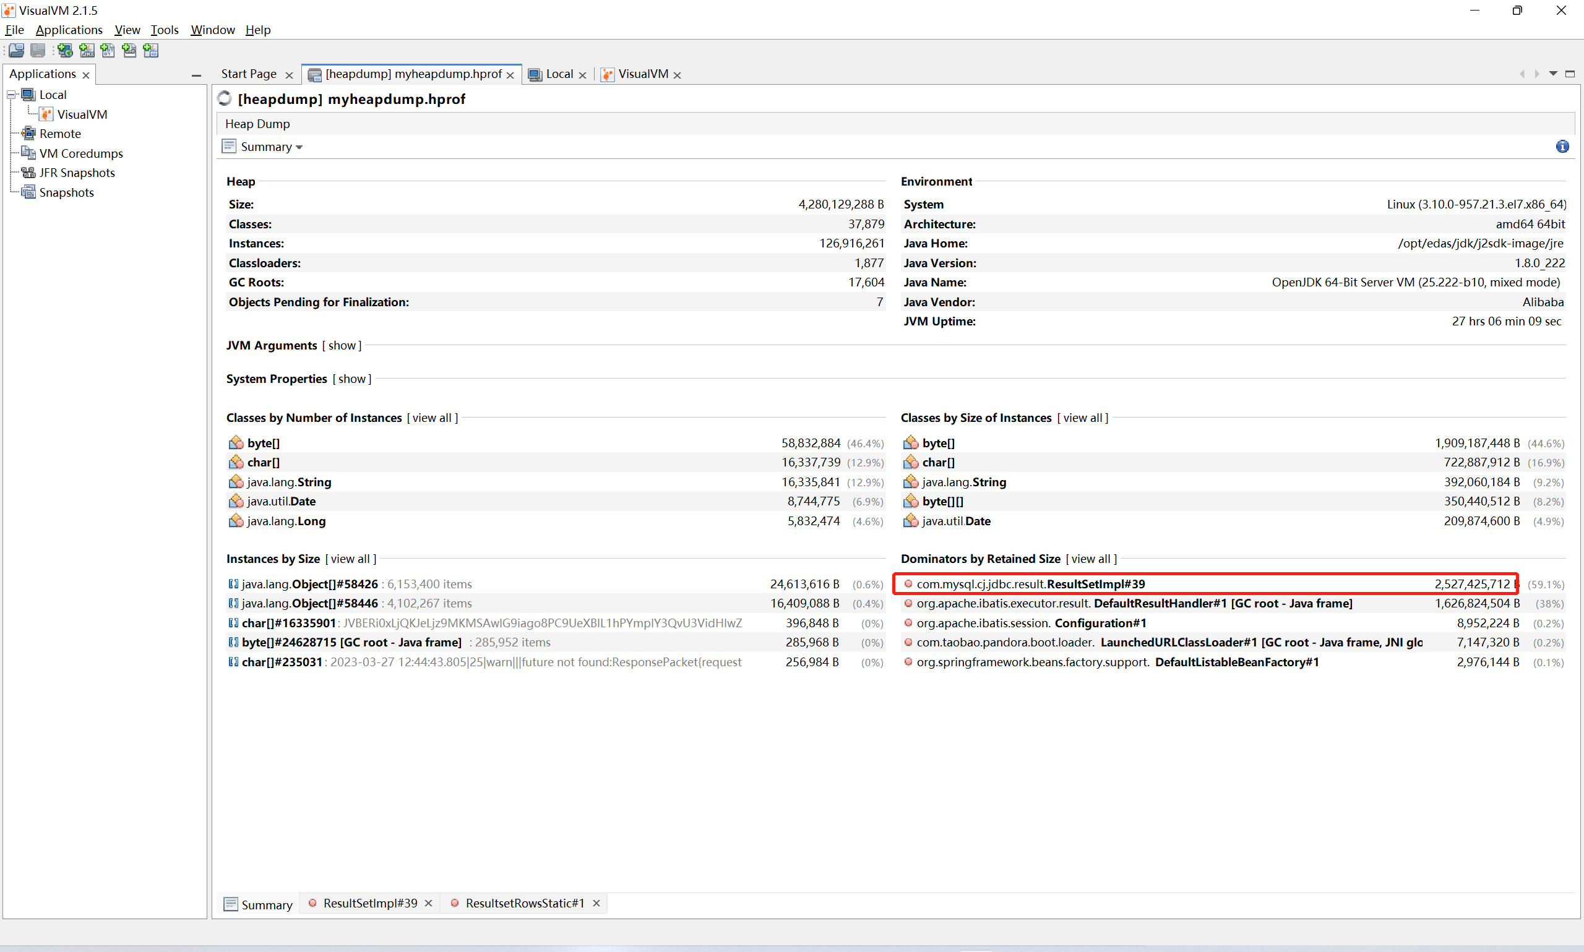This screenshot has height=952, width=1584.
Task: Open the Tools menu
Action: click(164, 30)
